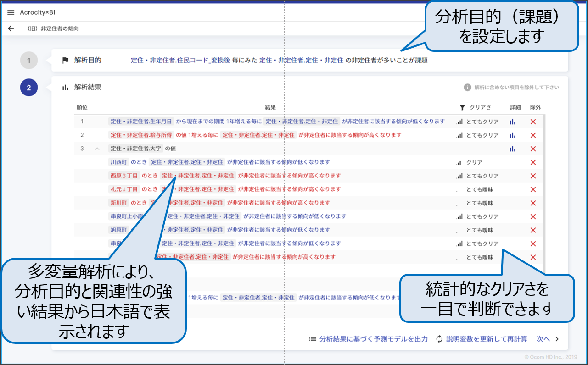Open the hamburger menu next to Acrocity×BI

pos(11,12)
